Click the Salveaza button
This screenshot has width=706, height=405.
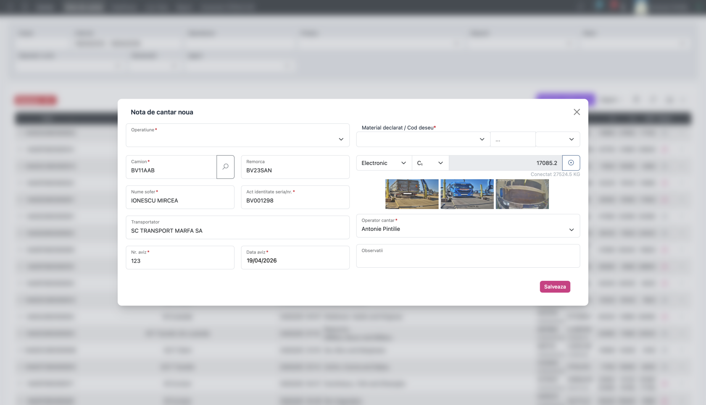click(x=555, y=287)
